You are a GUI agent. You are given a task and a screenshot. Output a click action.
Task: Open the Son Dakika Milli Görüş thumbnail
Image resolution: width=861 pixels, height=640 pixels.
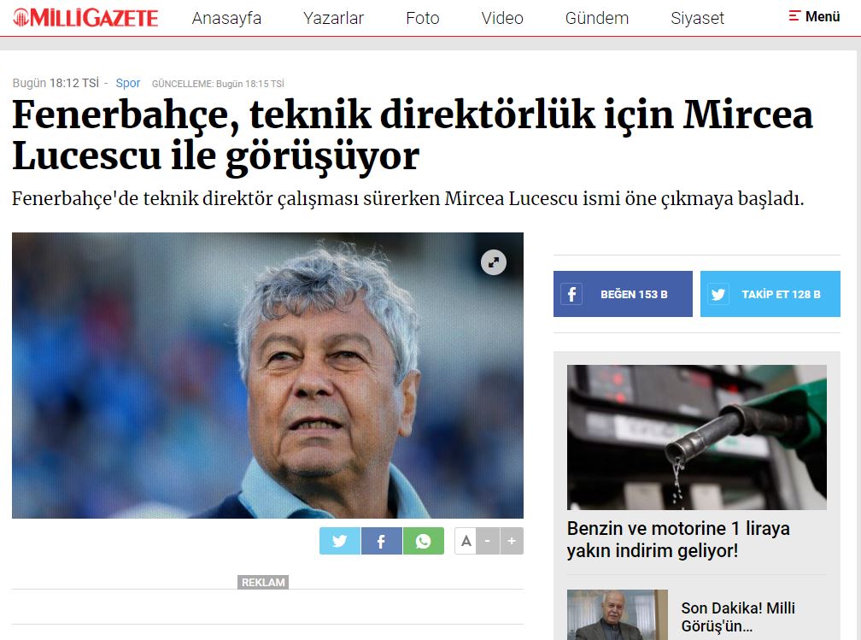(x=618, y=614)
